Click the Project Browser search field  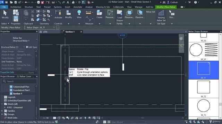click(19, 81)
